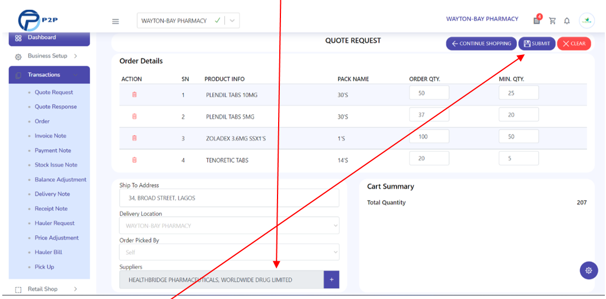
Task: Open Balance Adjustment
Action: coord(61,180)
